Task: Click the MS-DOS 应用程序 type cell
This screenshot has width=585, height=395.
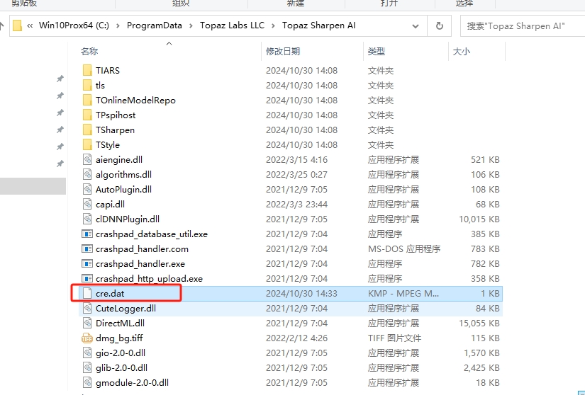Action: click(x=404, y=249)
